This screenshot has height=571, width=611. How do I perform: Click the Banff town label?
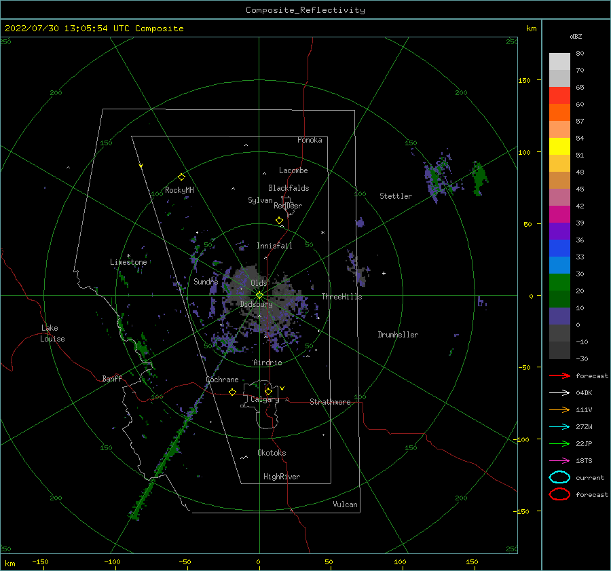(x=112, y=378)
